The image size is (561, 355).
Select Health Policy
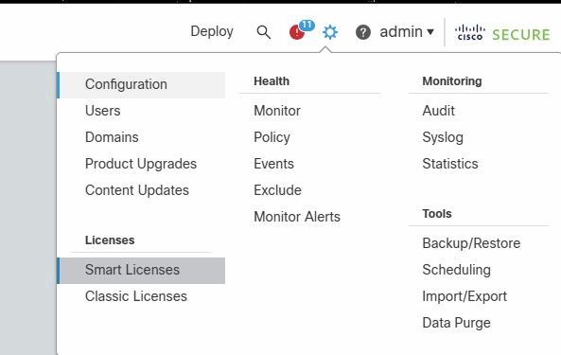coord(272,137)
